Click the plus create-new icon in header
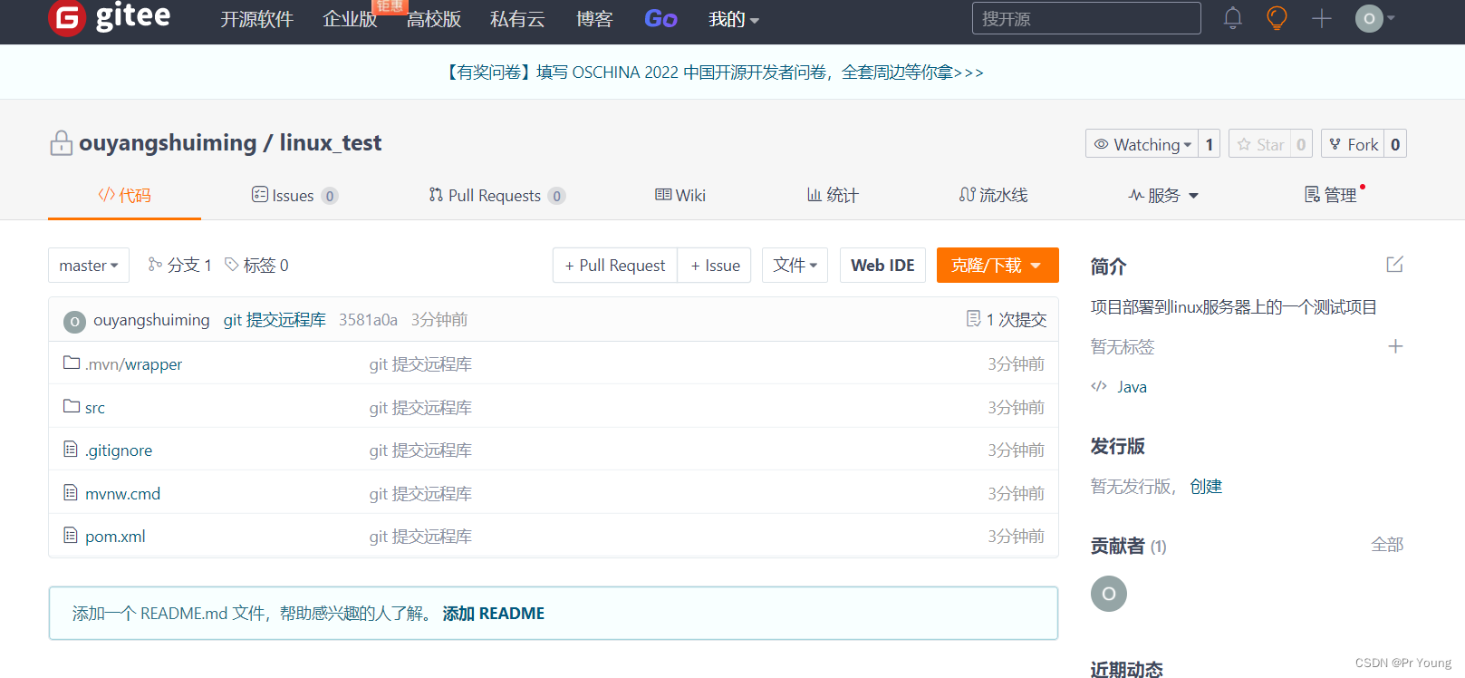Viewport: 1465px width, 678px height. (1322, 18)
